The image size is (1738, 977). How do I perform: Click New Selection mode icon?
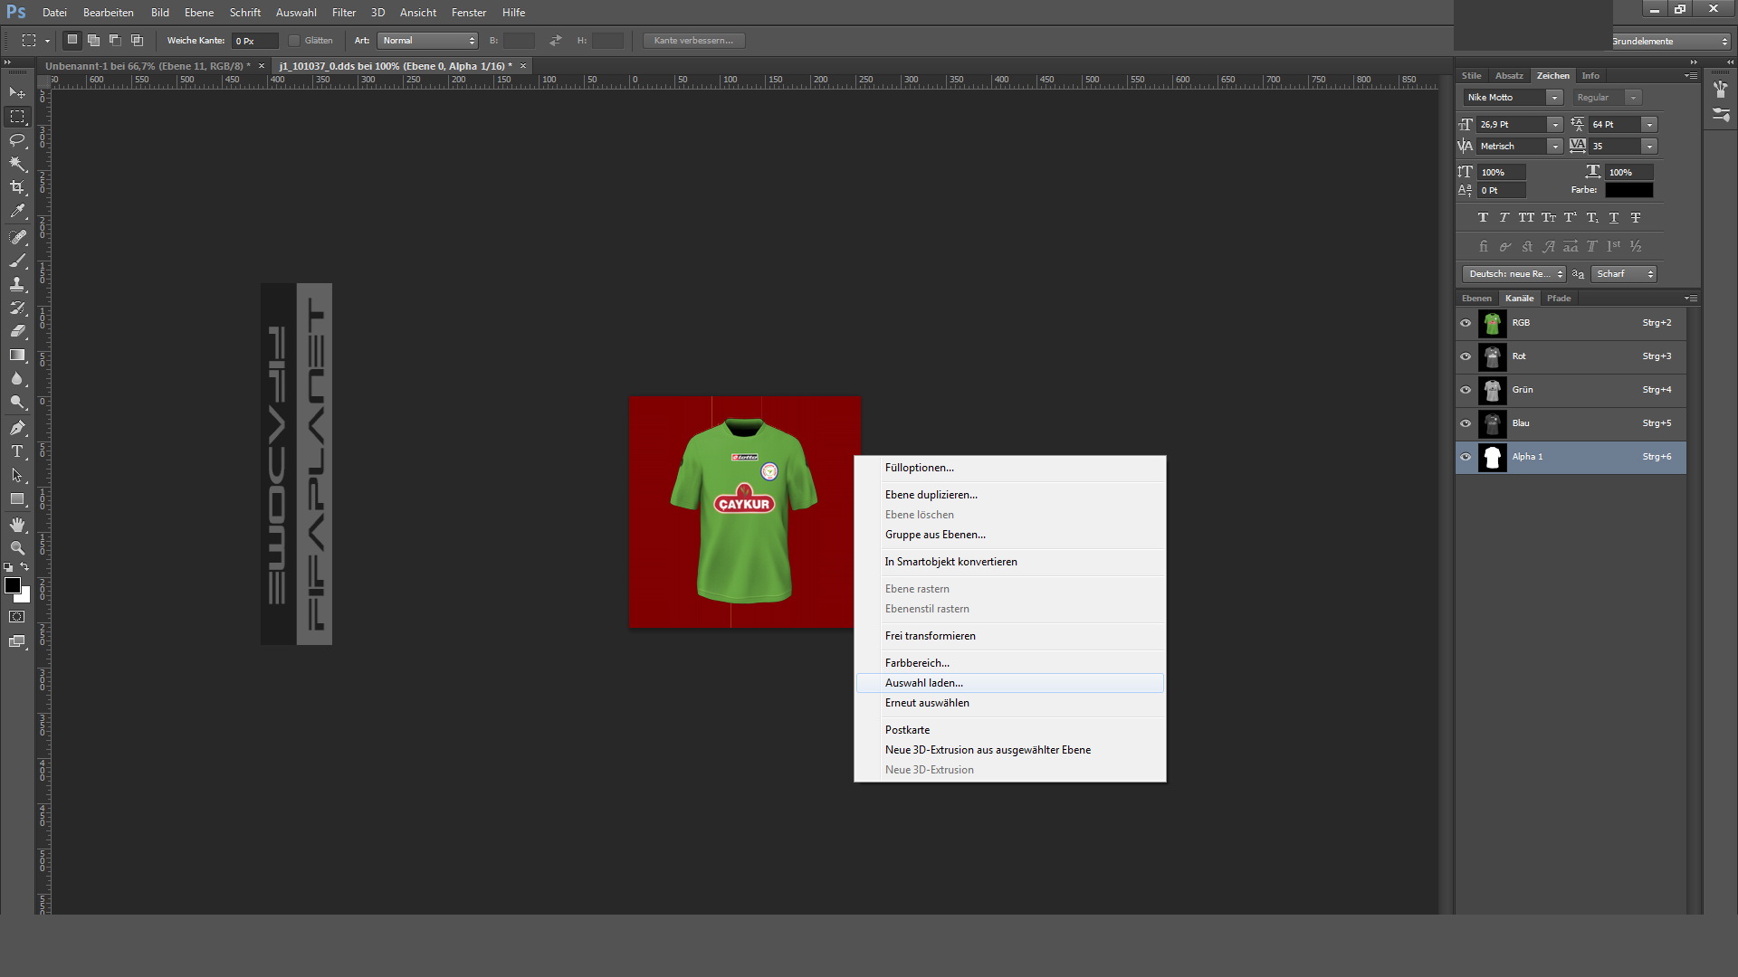(x=72, y=40)
